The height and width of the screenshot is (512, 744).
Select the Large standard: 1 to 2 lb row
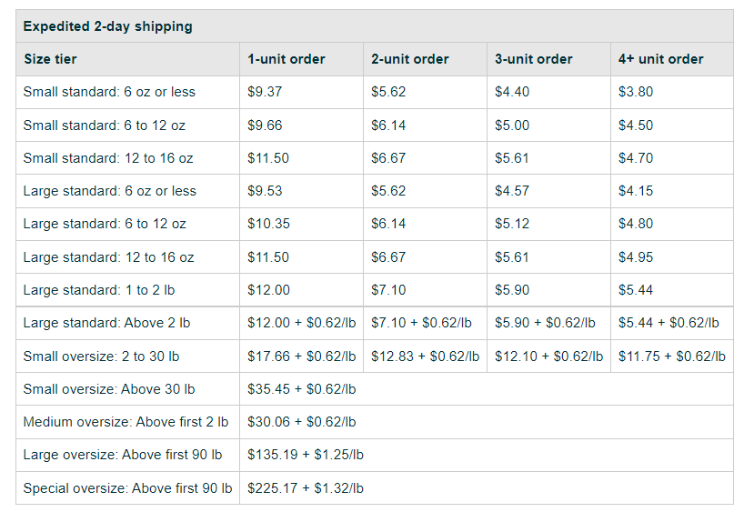tap(375, 290)
